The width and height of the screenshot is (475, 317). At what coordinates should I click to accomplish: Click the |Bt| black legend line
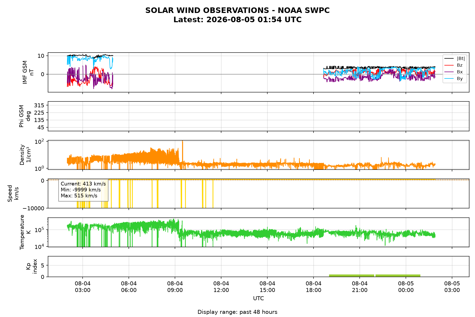449,59
